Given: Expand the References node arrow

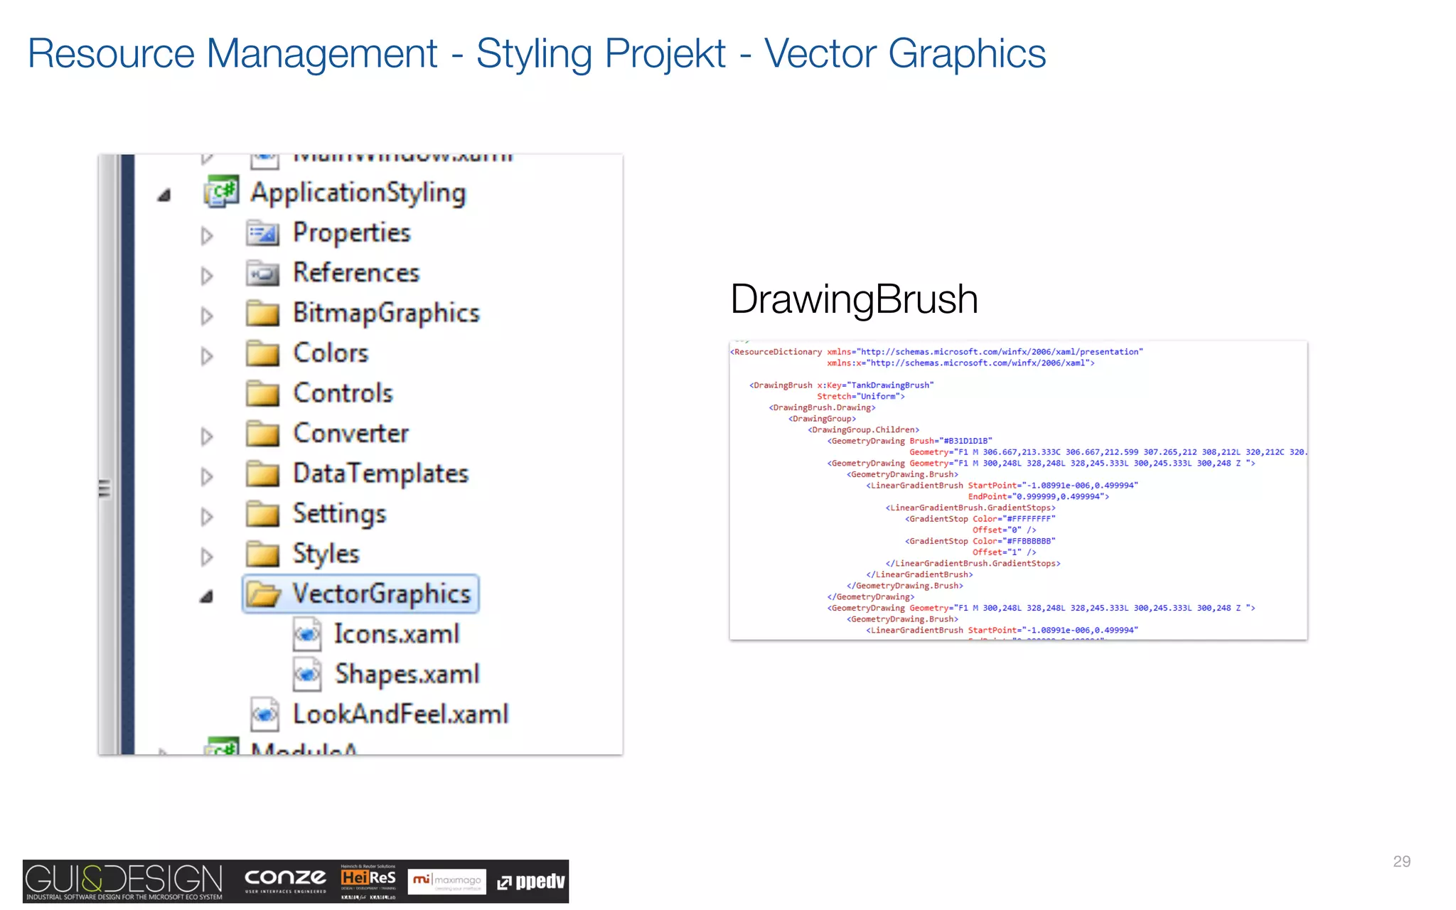Looking at the screenshot, I should pos(207,276).
